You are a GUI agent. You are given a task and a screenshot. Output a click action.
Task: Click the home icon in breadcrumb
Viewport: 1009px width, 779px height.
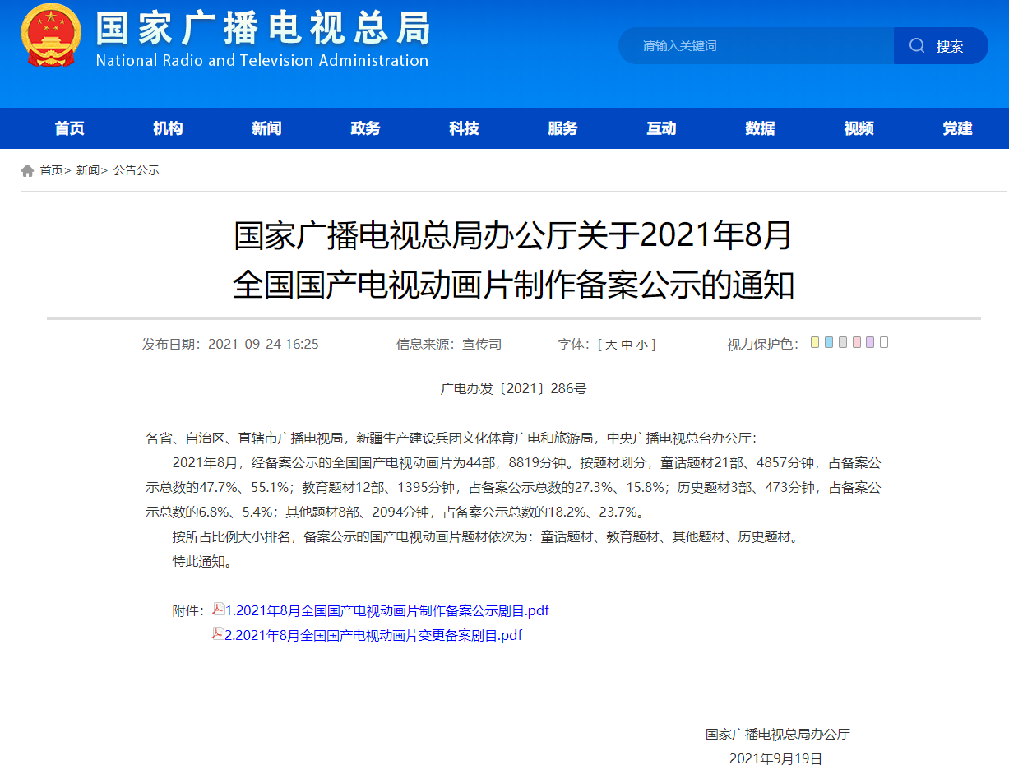28,170
